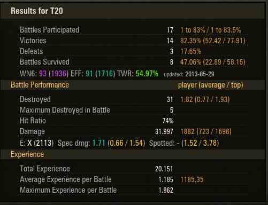Viewport: 268px width, 205px height.
Task: Select the Damage value 31.997
Action: point(164,131)
